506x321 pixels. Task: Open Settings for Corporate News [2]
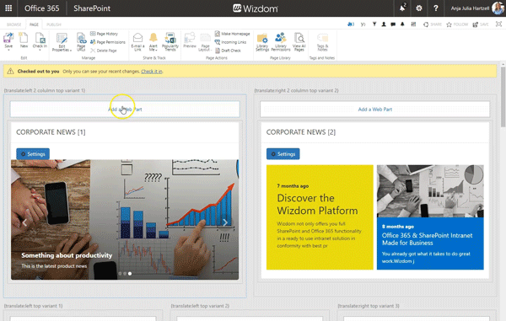pyautogui.click(x=283, y=154)
